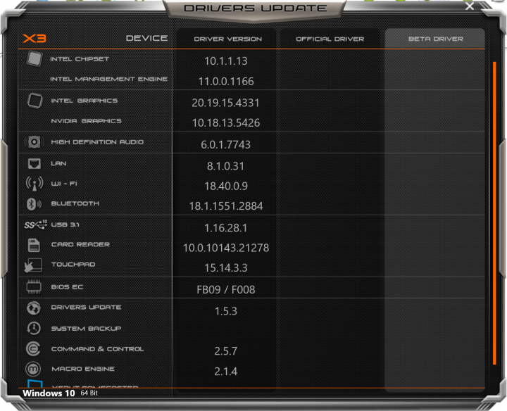Click NVIDIA version 10.18.13.5426
This screenshot has width=507, height=411.
(x=226, y=122)
